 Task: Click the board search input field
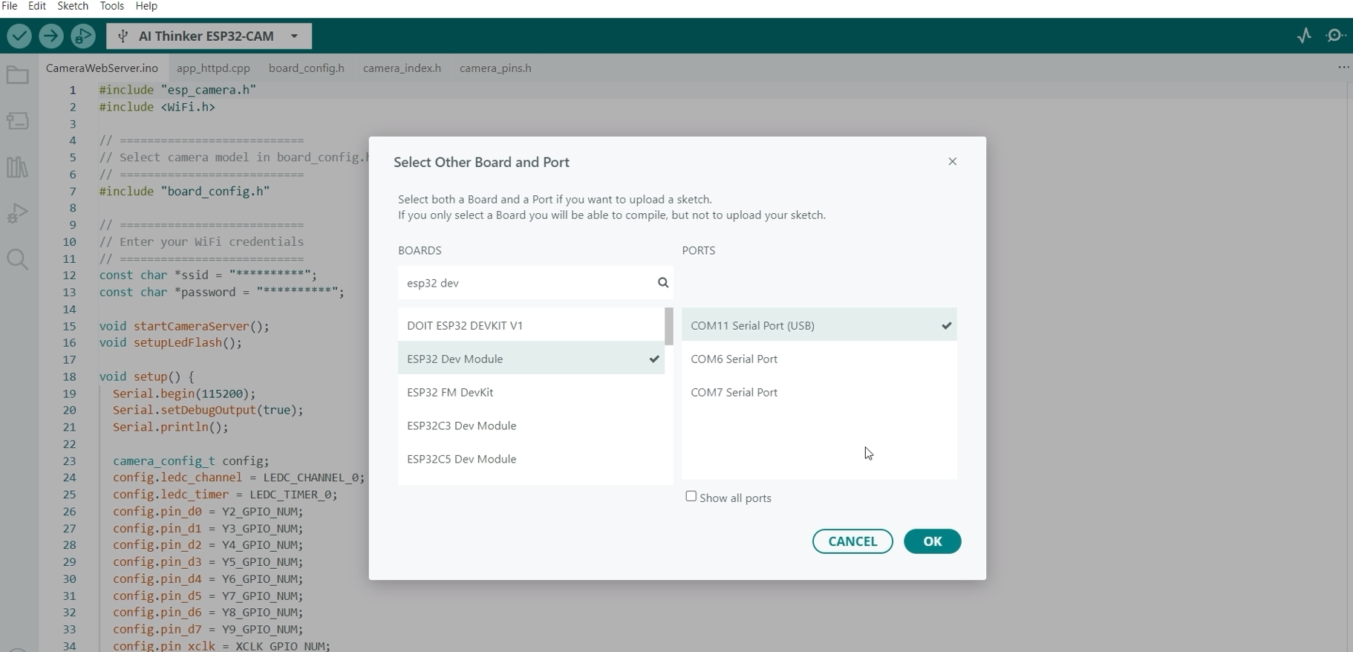click(x=527, y=283)
